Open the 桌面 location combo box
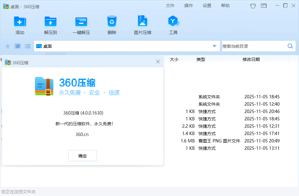This screenshot has width=299, height=196. coord(123,46)
